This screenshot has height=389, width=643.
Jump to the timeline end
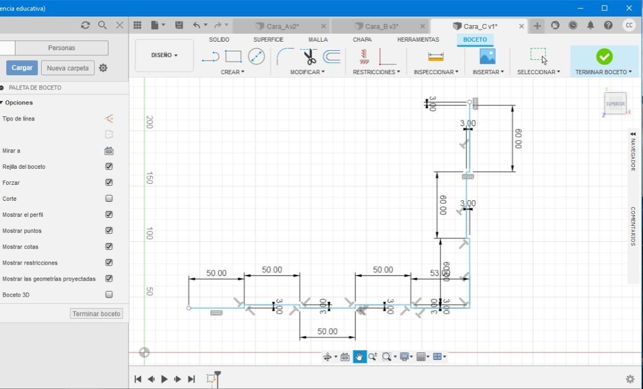(191, 379)
